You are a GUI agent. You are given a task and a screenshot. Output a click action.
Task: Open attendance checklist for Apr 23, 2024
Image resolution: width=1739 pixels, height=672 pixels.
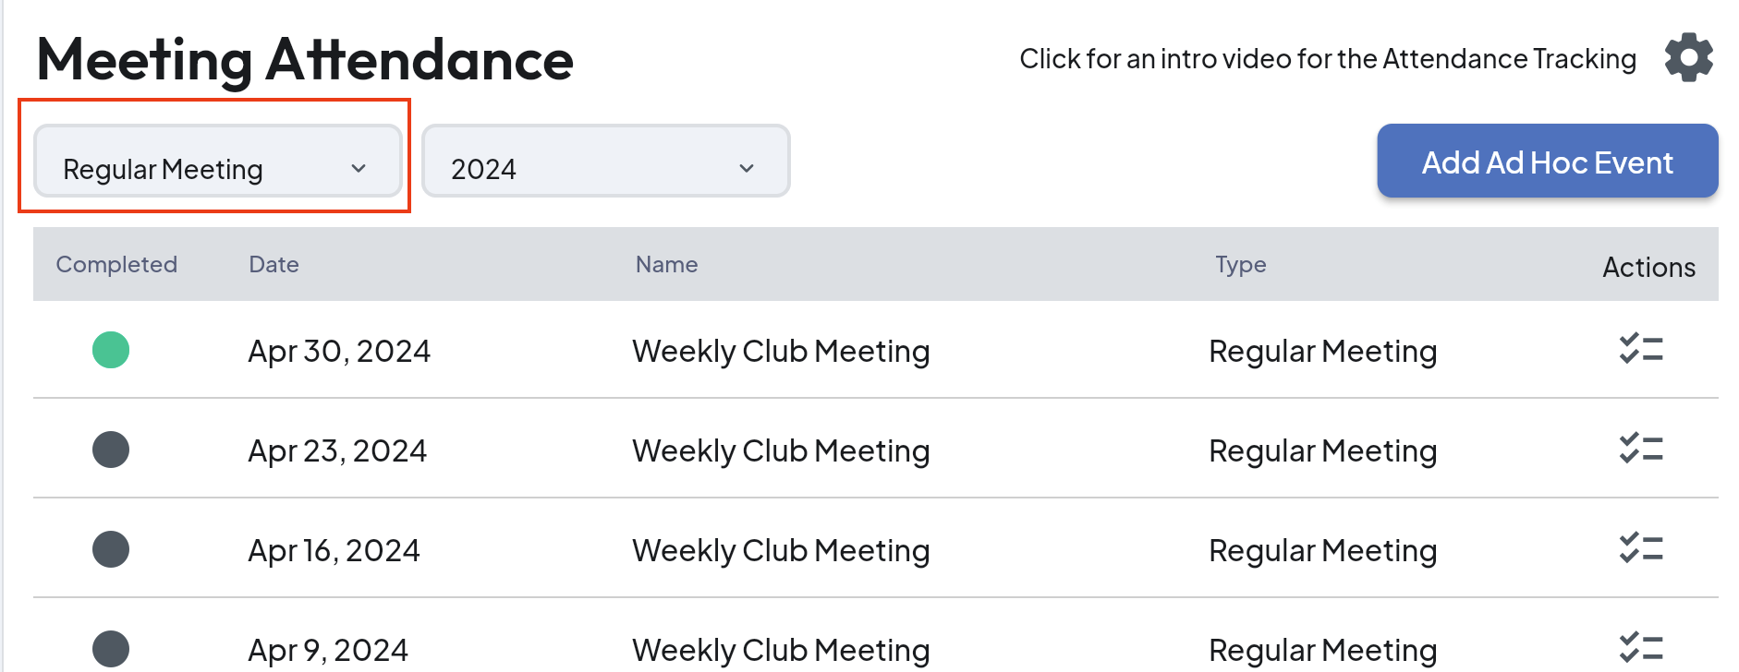pos(1640,449)
